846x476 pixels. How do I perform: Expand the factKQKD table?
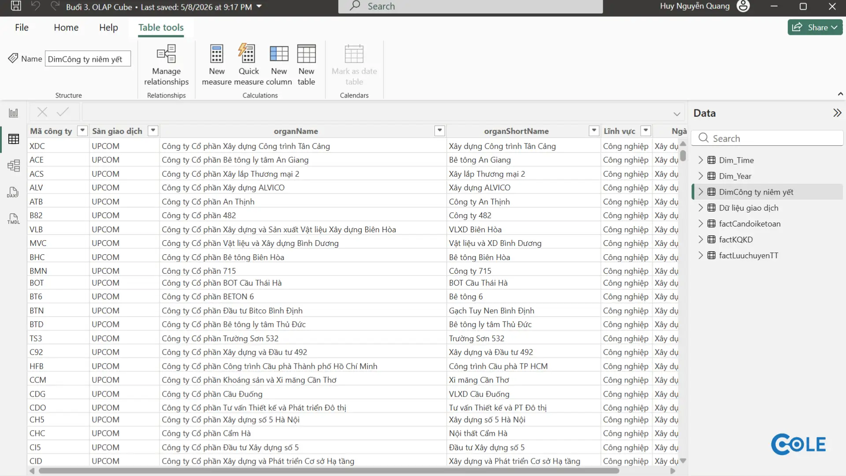(x=701, y=239)
